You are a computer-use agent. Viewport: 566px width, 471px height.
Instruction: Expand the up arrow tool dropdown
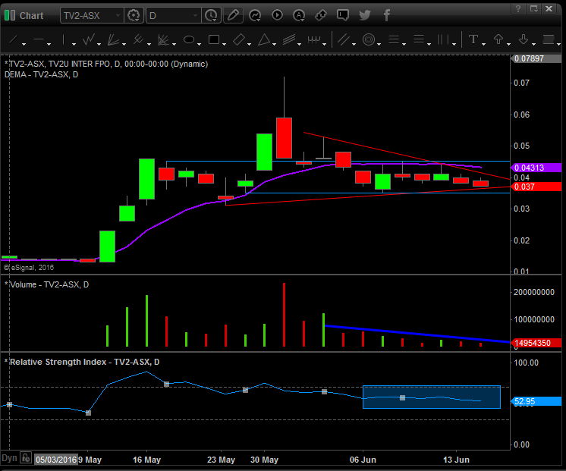(508, 45)
